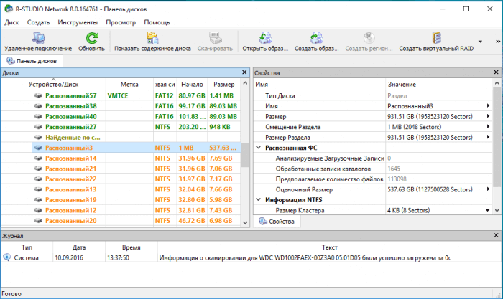Select the Распознанный27 NTFS partition
503x299 pixels.
click(70, 126)
